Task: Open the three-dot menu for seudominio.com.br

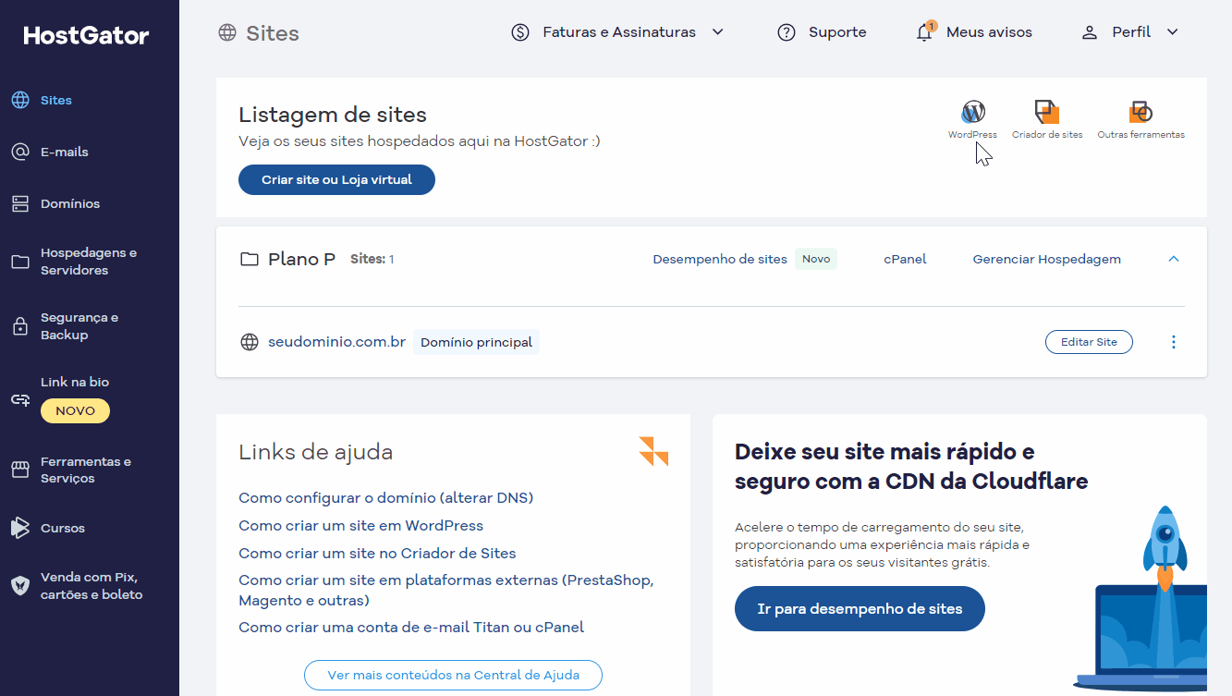Action: point(1174,342)
